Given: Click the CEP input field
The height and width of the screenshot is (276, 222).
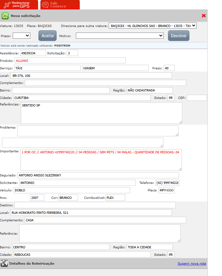Looking at the screenshot, I should (197, 98).
